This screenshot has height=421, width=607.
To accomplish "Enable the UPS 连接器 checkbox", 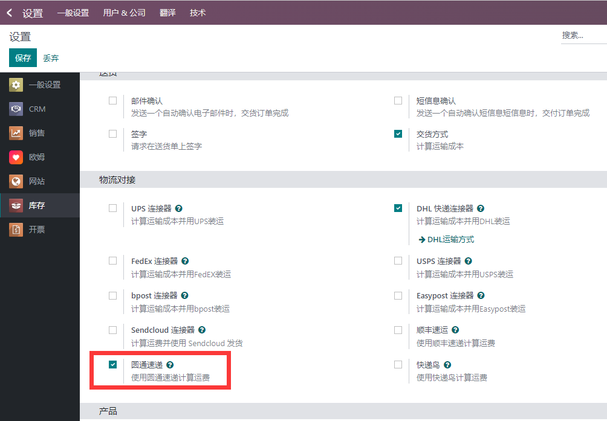I will click(112, 208).
